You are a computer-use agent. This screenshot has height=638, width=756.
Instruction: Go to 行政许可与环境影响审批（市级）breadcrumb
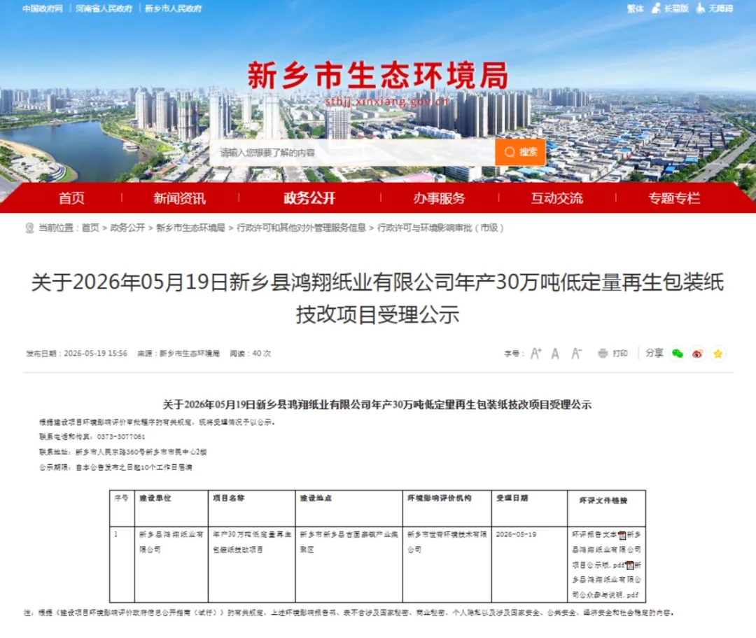[440, 228]
